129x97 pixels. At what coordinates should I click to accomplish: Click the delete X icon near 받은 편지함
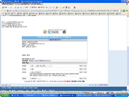pos(96,85)
